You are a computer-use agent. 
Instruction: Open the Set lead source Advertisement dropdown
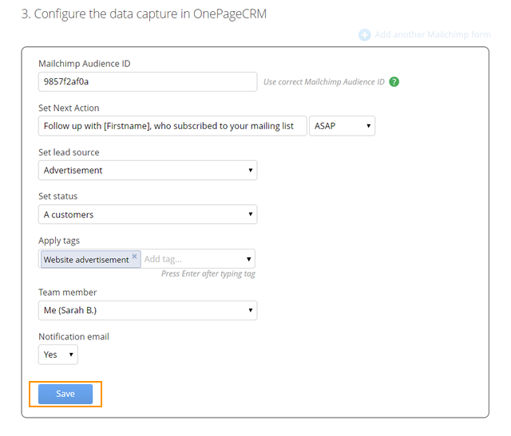point(148,170)
